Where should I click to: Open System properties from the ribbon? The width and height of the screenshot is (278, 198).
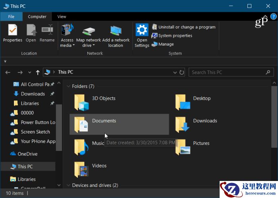point(172,36)
